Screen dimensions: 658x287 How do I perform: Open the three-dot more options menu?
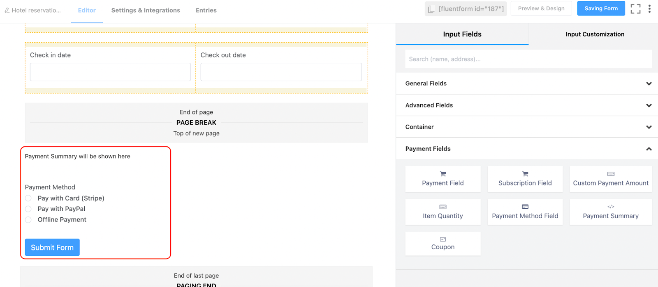pos(649,9)
